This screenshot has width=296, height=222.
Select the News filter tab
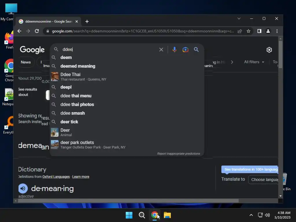(x=26, y=62)
